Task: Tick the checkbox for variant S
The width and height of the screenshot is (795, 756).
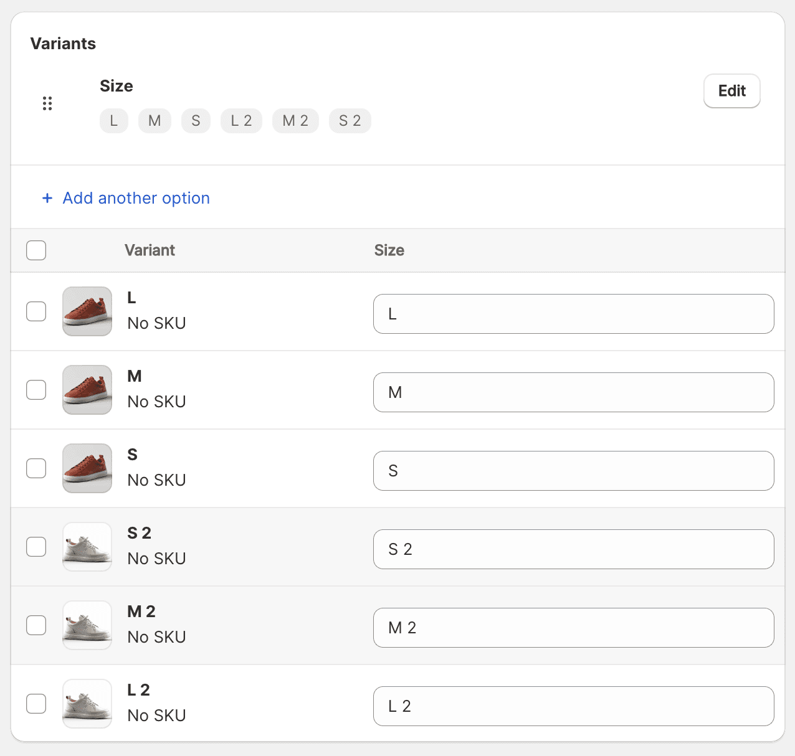Action: coord(36,468)
